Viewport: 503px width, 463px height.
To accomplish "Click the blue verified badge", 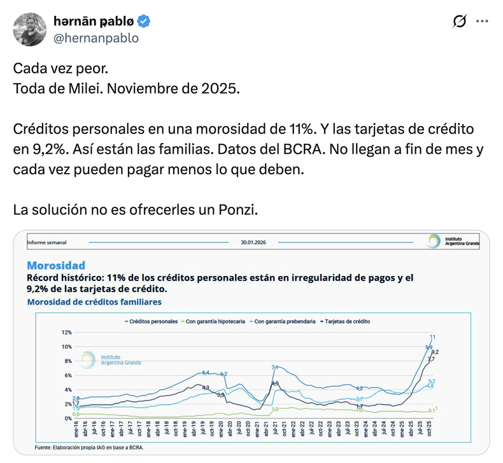I will tap(145, 22).
